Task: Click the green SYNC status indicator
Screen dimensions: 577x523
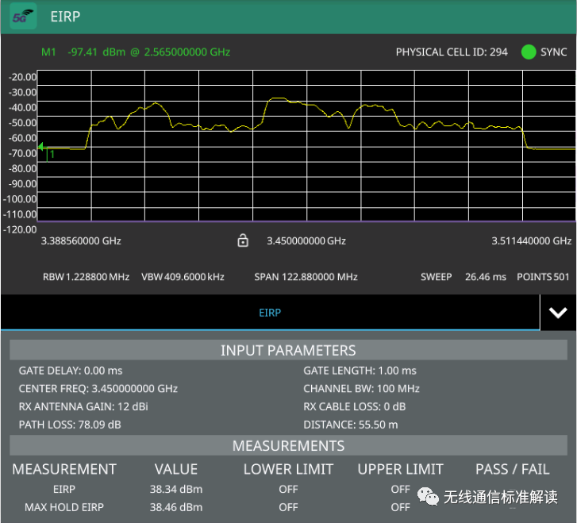Action: [529, 52]
